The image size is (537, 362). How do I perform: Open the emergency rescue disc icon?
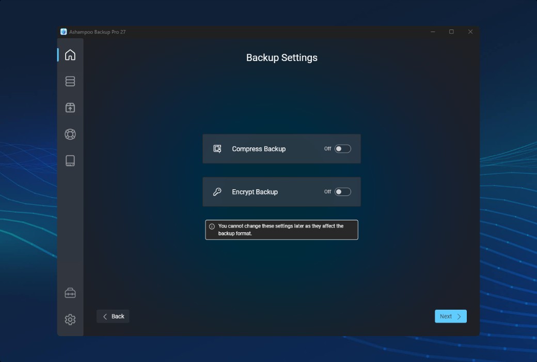(x=70, y=134)
